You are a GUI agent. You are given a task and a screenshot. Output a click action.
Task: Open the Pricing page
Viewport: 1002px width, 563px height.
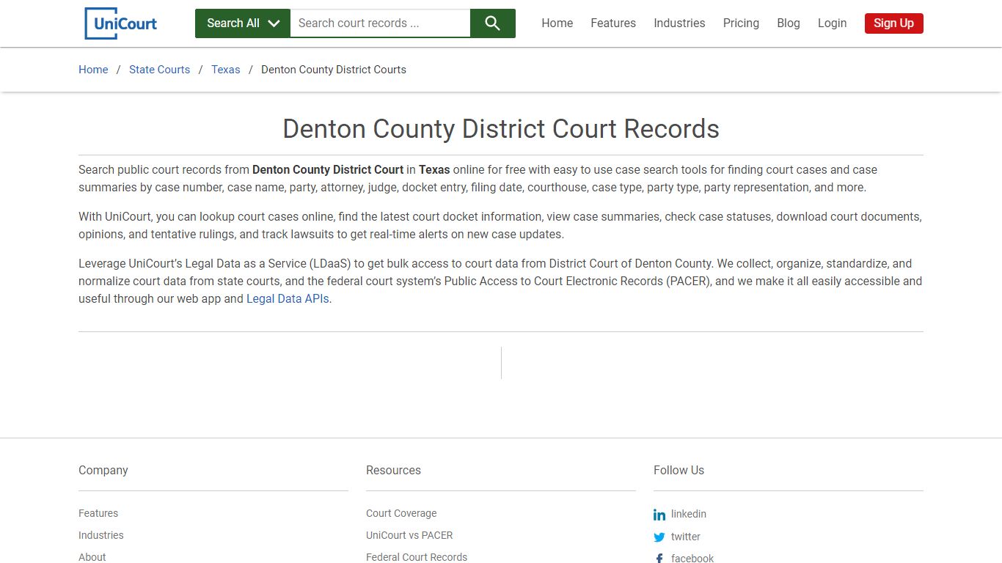741,23
